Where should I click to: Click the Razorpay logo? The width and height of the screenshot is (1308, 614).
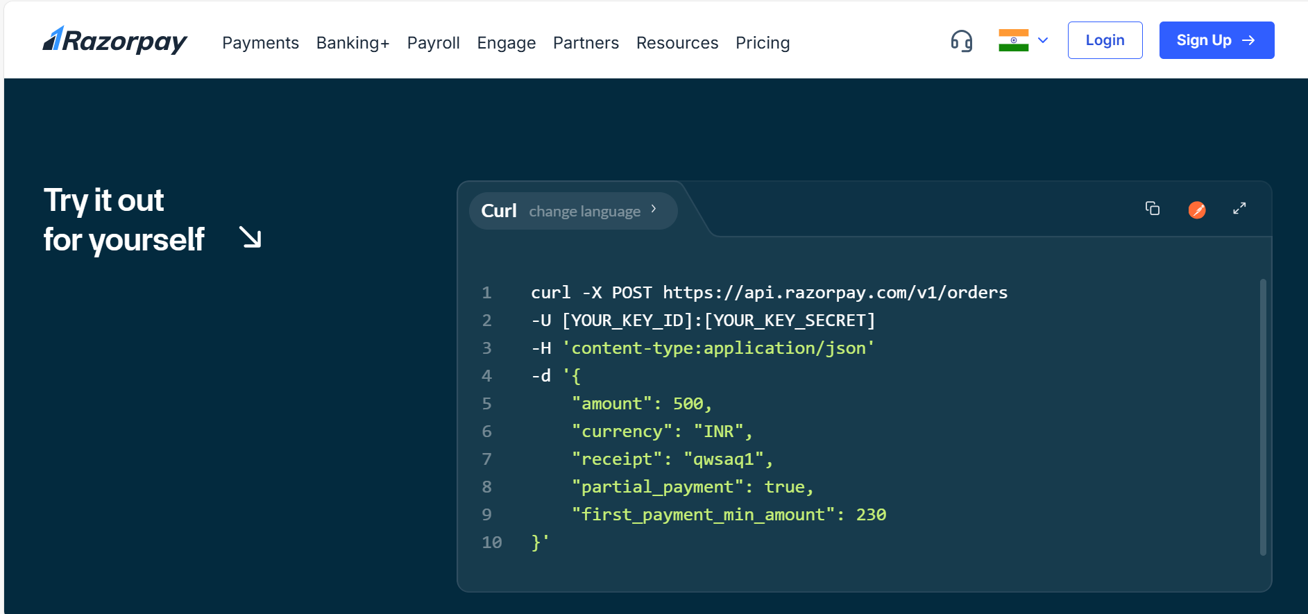click(x=115, y=40)
